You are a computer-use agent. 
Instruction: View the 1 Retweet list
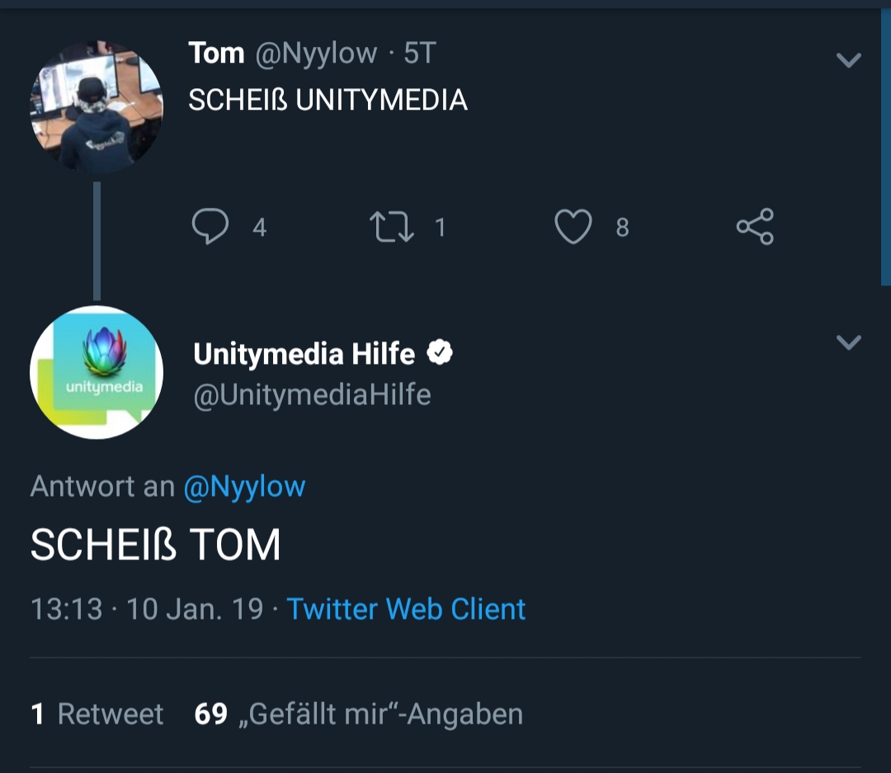pos(97,714)
